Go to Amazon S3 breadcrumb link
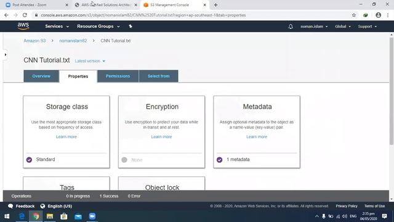Screen dimensions: 394x222 pyautogui.click(x=34, y=41)
